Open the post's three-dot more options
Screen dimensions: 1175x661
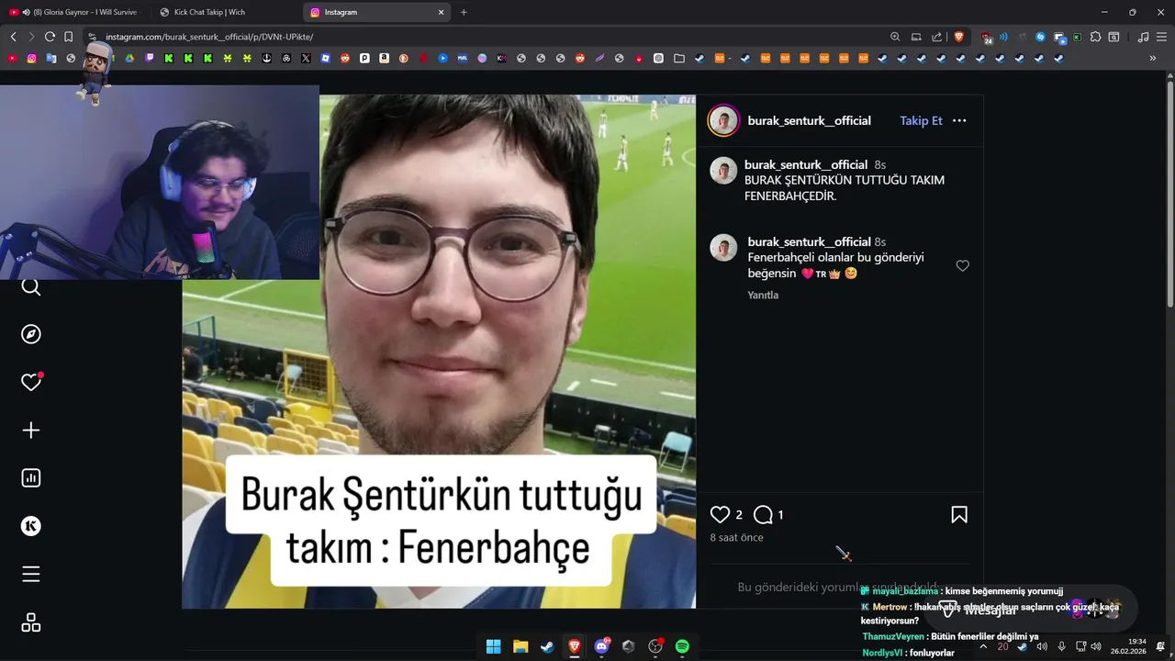pos(959,120)
